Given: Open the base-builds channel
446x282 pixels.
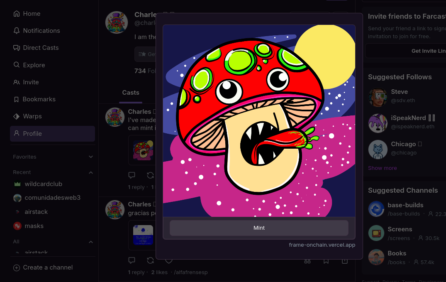Looking at the screenshot, I should [405, 205].
